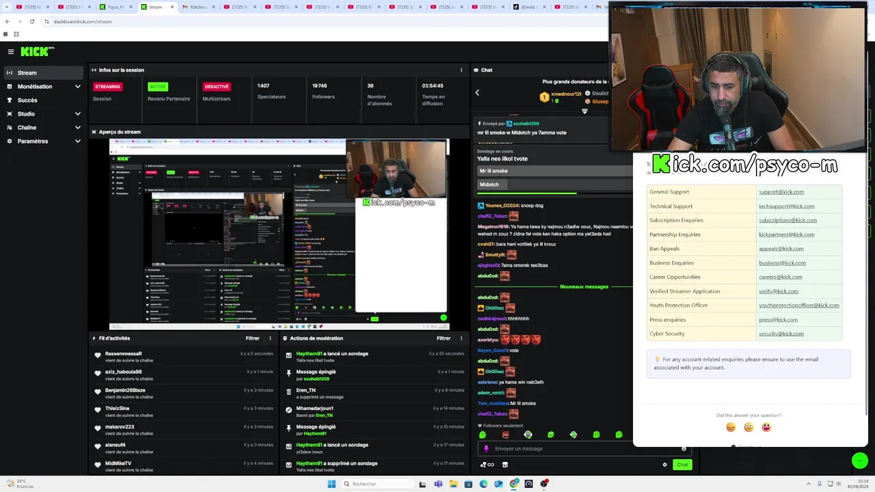
Task: Open Filtrer in Fil d'activités panel
Action: coord(252,338)
